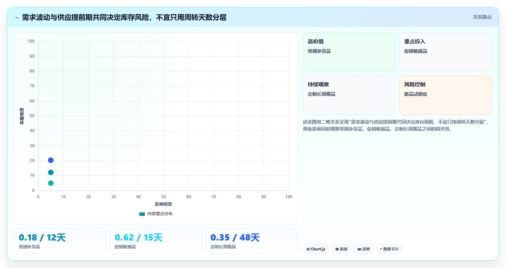Viewport: 506px width, 268px height.
Task: Click the green scatter point at 5
Action: [x=51, y=183]
